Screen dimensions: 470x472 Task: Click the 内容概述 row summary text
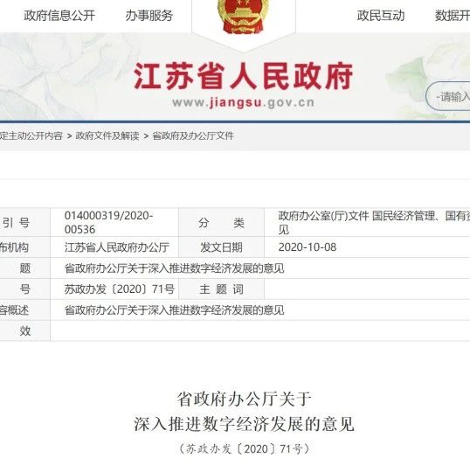[175, 310]
